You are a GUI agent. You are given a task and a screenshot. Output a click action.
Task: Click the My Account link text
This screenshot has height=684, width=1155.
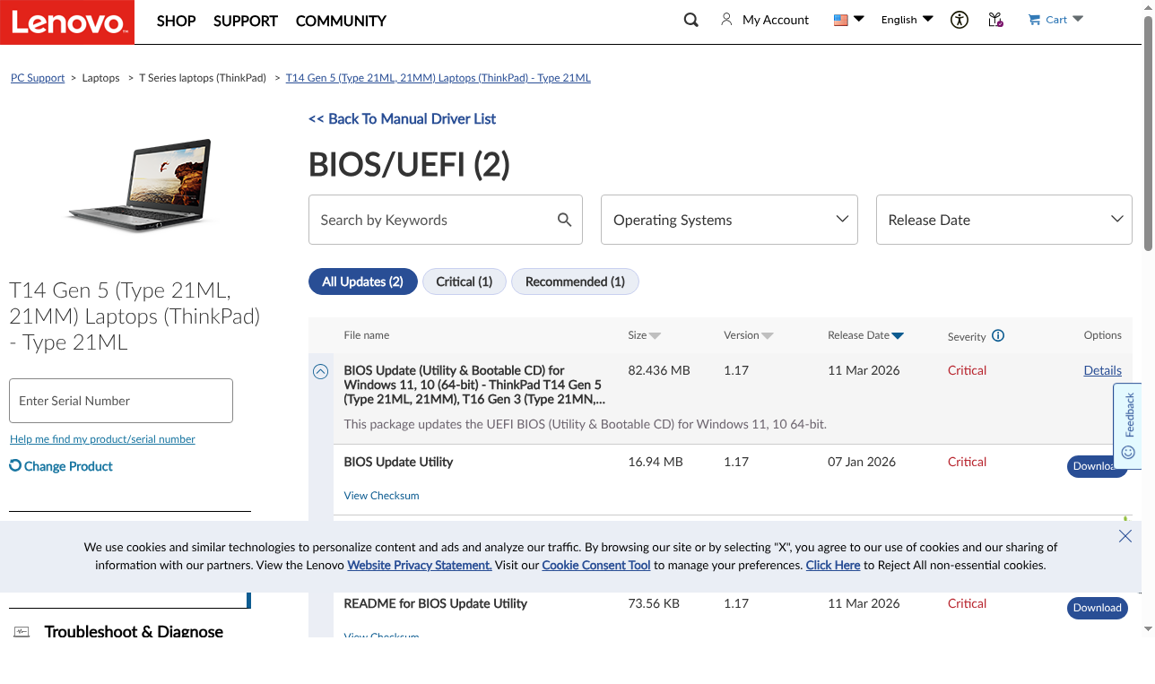(776, 20)
